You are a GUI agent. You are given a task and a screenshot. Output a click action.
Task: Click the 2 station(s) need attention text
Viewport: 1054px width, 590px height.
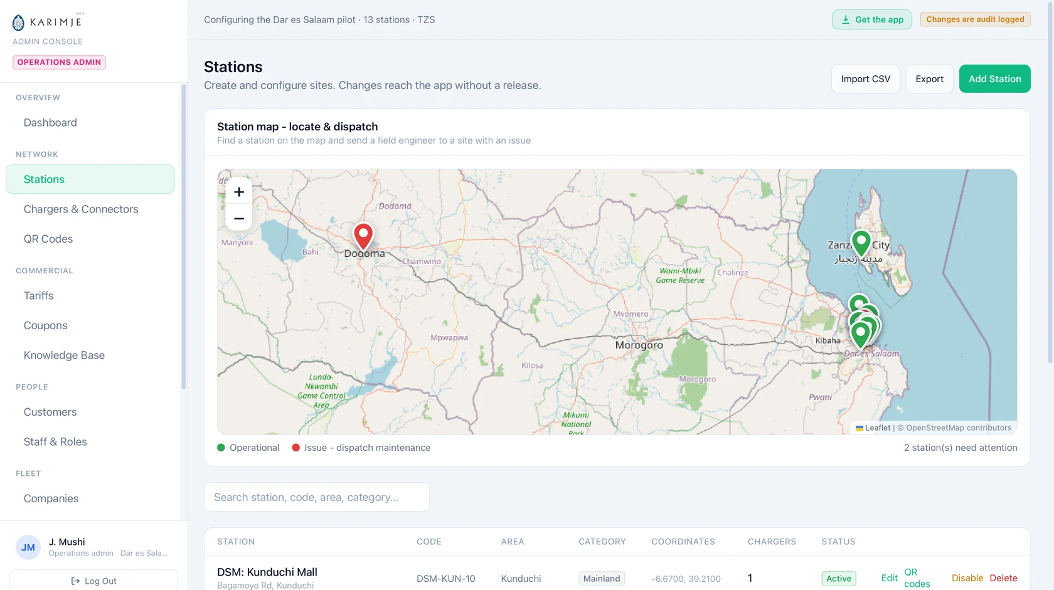pos(961,448)
